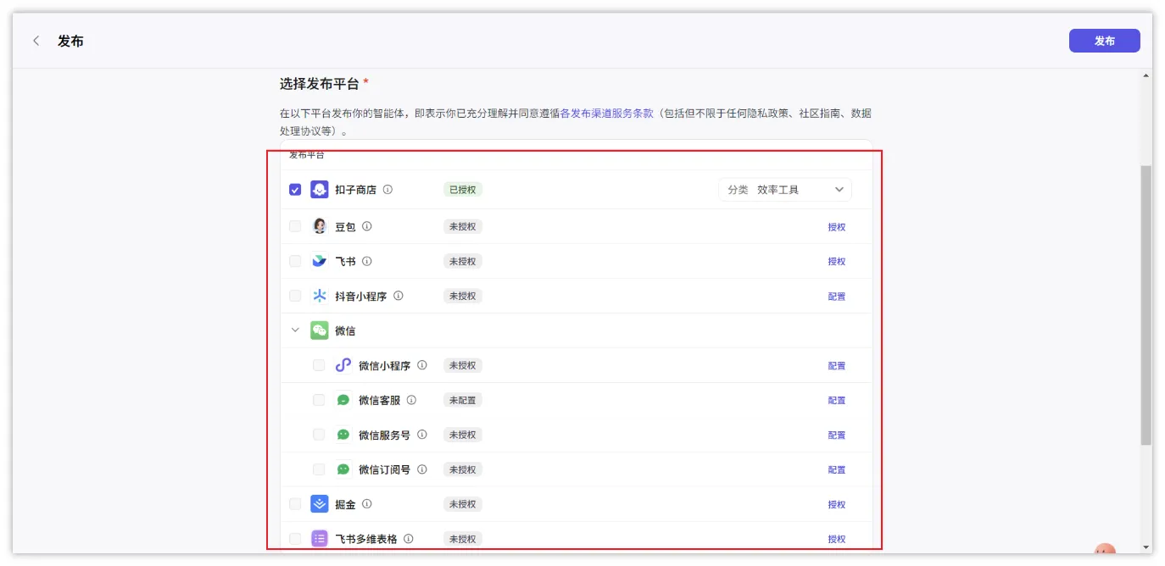Uncheck the 扣子商店 checkbox
Screen dimensions: 1165x566
coord(295,190)
